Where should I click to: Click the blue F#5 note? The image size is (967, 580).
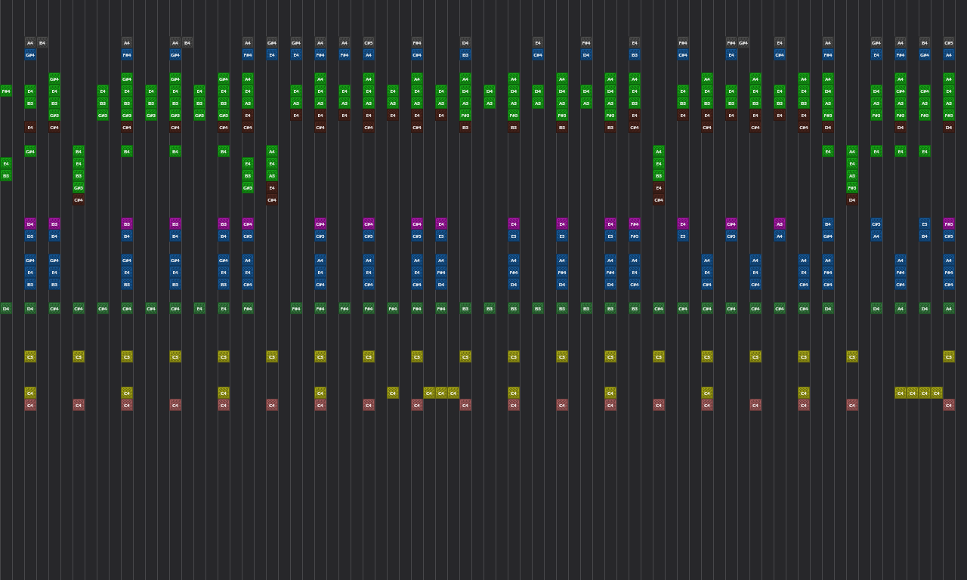point(635,236)
